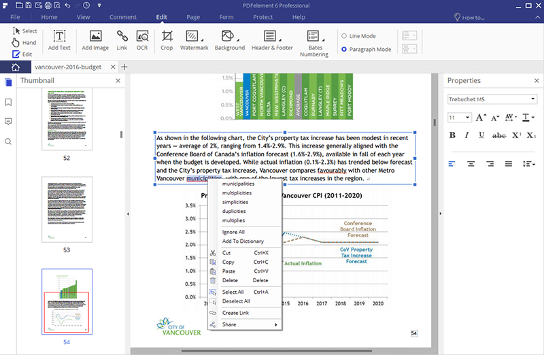Open page 52 thumbnail
Screen dimensions: 544x355
point(67,120)
